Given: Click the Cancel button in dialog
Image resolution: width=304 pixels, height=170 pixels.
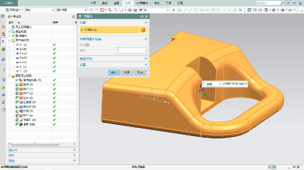Looking at the screenshot, I should click(140, 72).
